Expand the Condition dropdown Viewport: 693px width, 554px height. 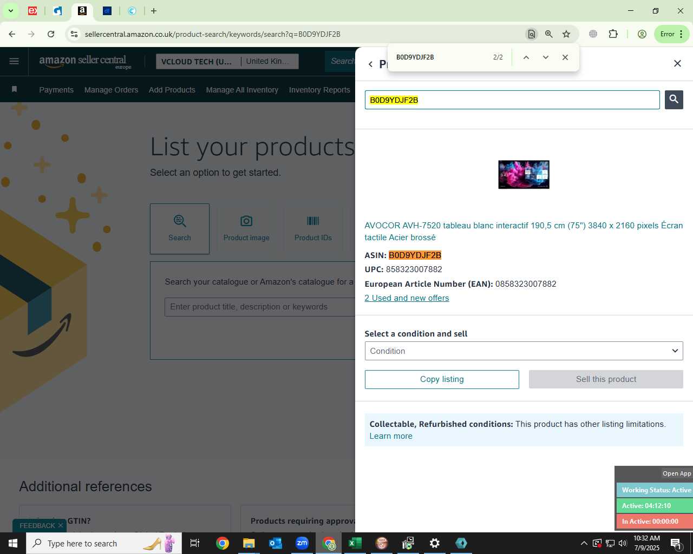[x=524, y=351]
